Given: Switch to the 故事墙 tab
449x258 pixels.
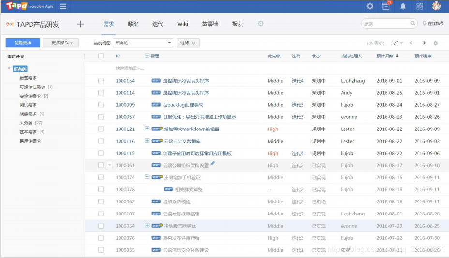Looking at the screenshot, I should [x=210, y=24].
